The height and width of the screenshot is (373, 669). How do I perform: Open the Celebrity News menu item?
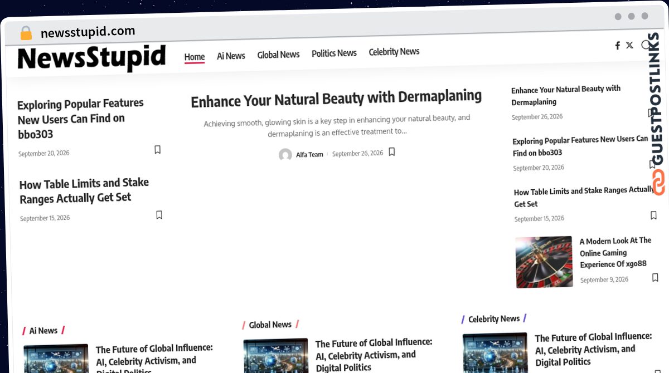(394, 52)
